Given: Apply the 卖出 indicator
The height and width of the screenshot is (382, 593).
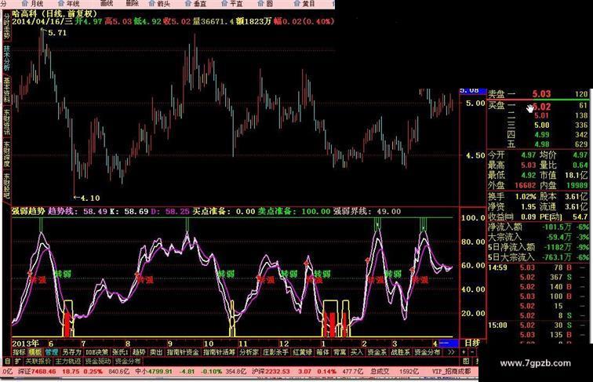Looking at the screenshot, I should 156,352.
